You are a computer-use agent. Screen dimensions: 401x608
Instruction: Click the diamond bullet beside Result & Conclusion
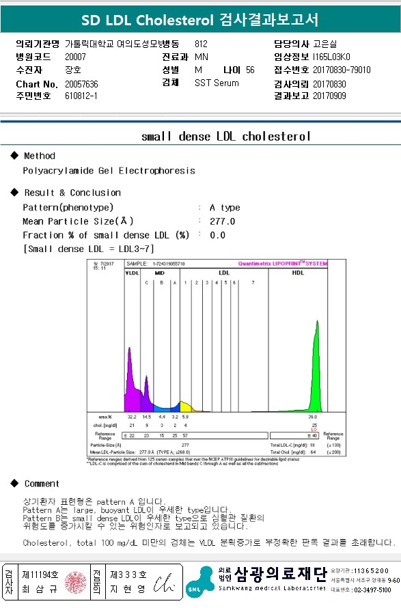(x=15, y=193)
